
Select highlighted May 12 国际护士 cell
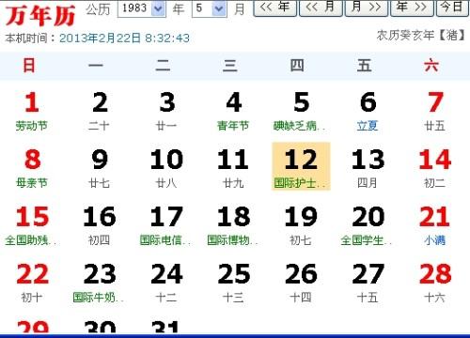[x=301, y=166]
